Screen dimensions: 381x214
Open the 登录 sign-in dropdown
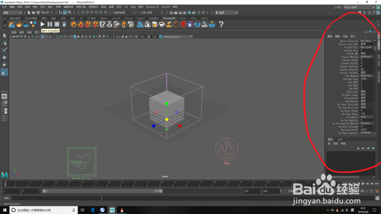pyautogui.click(x=226, y=13)
